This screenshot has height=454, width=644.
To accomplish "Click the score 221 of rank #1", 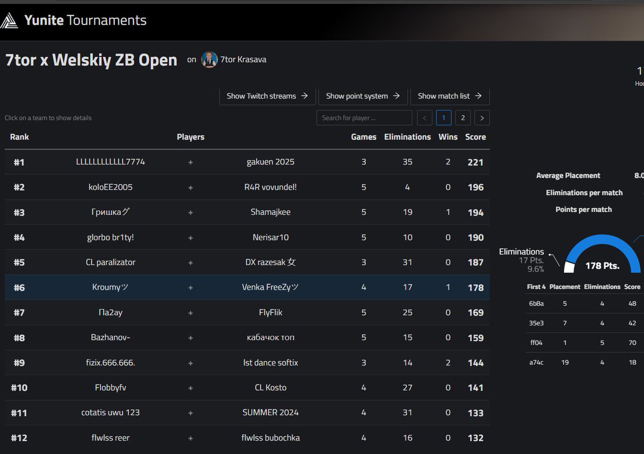I will coord(475,162).
